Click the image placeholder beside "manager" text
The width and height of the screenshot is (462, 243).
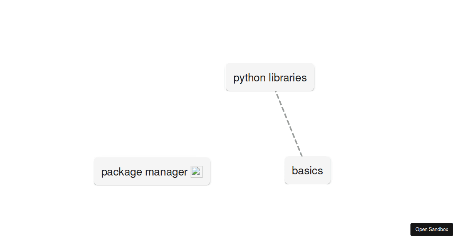(x=196, y=172)
